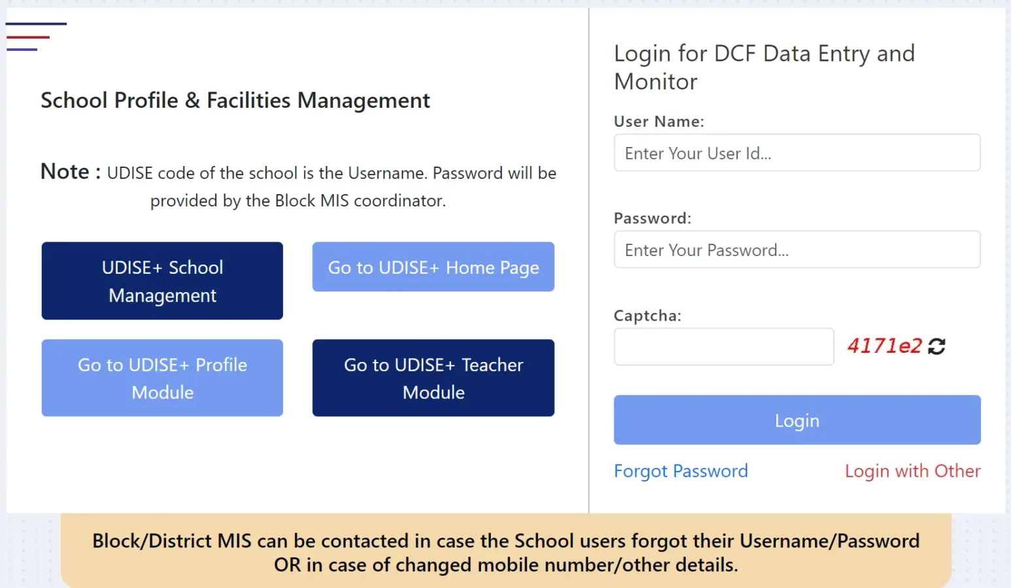Click the Captcha label
This screenshot has height=588, width=1011.
[x=648, y=316]
